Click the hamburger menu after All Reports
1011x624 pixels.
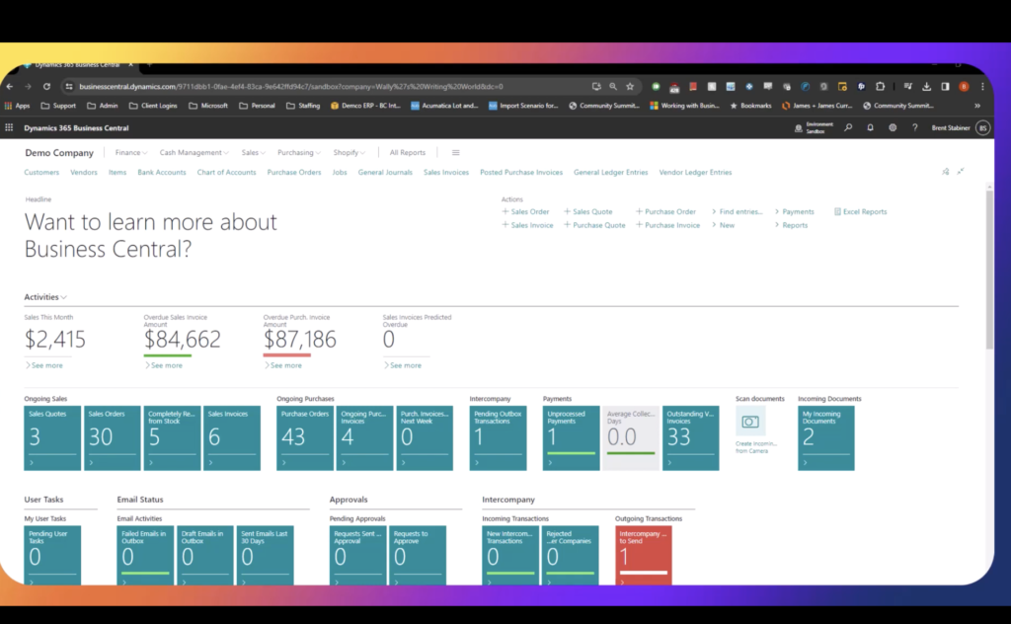pos(455,153)
